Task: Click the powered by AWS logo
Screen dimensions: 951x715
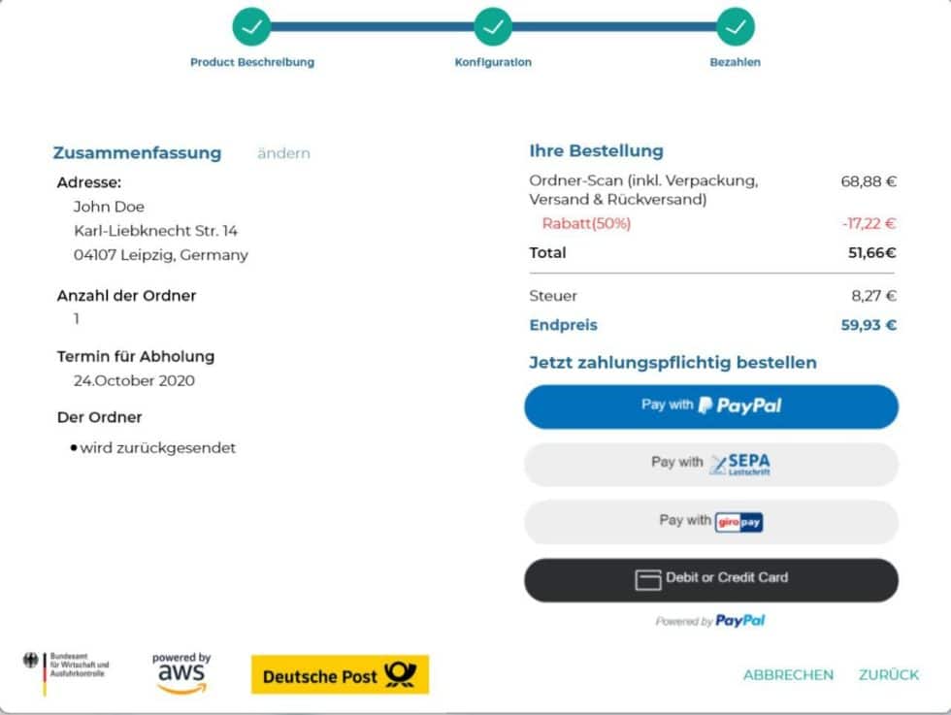Action: [181, 673]
